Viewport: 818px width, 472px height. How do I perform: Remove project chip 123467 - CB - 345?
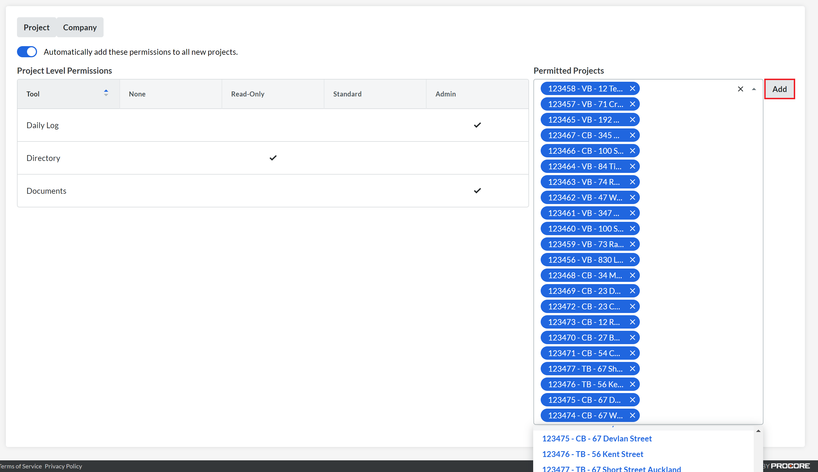[632, 135]
